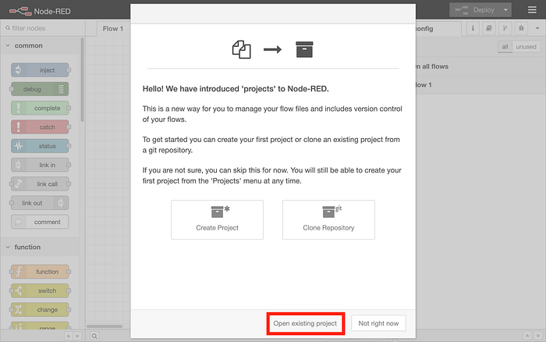
Task: Select the change node in palette
Action: coord(40,309)
